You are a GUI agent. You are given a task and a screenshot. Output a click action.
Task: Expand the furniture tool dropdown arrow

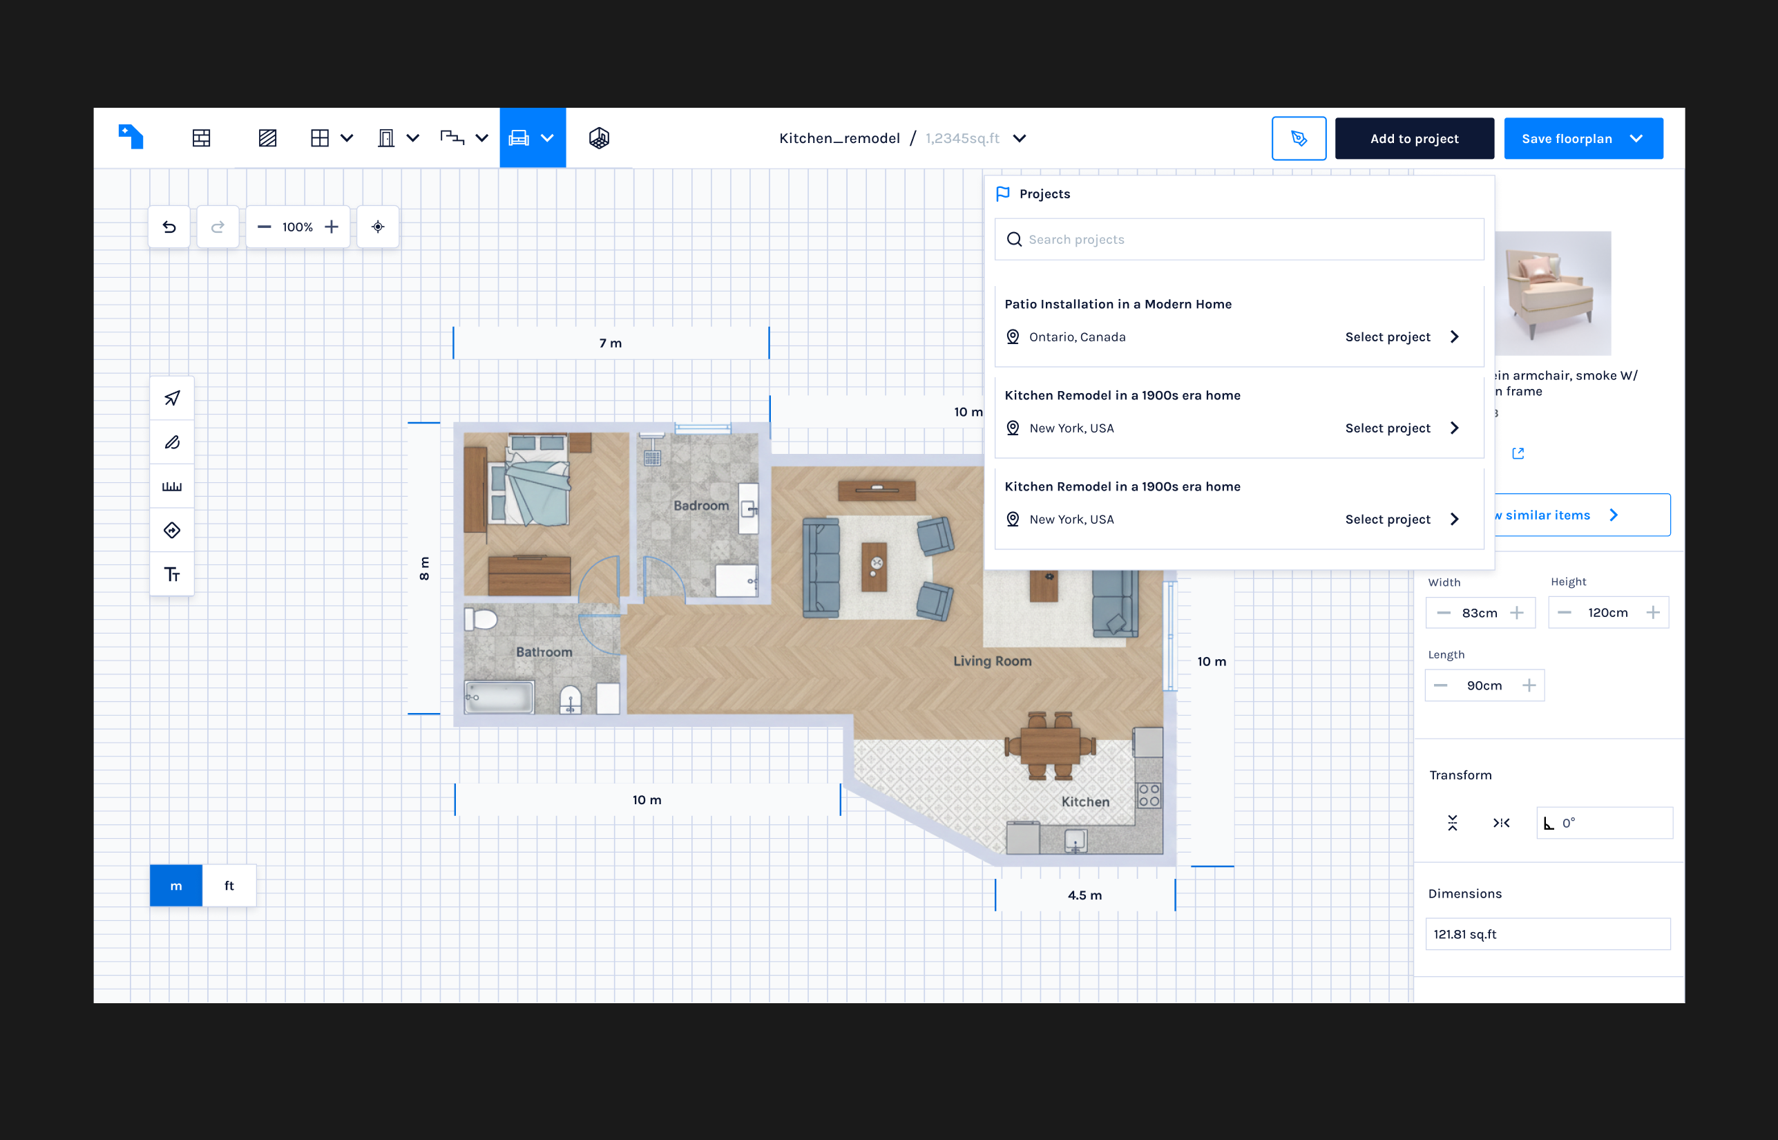548,137
